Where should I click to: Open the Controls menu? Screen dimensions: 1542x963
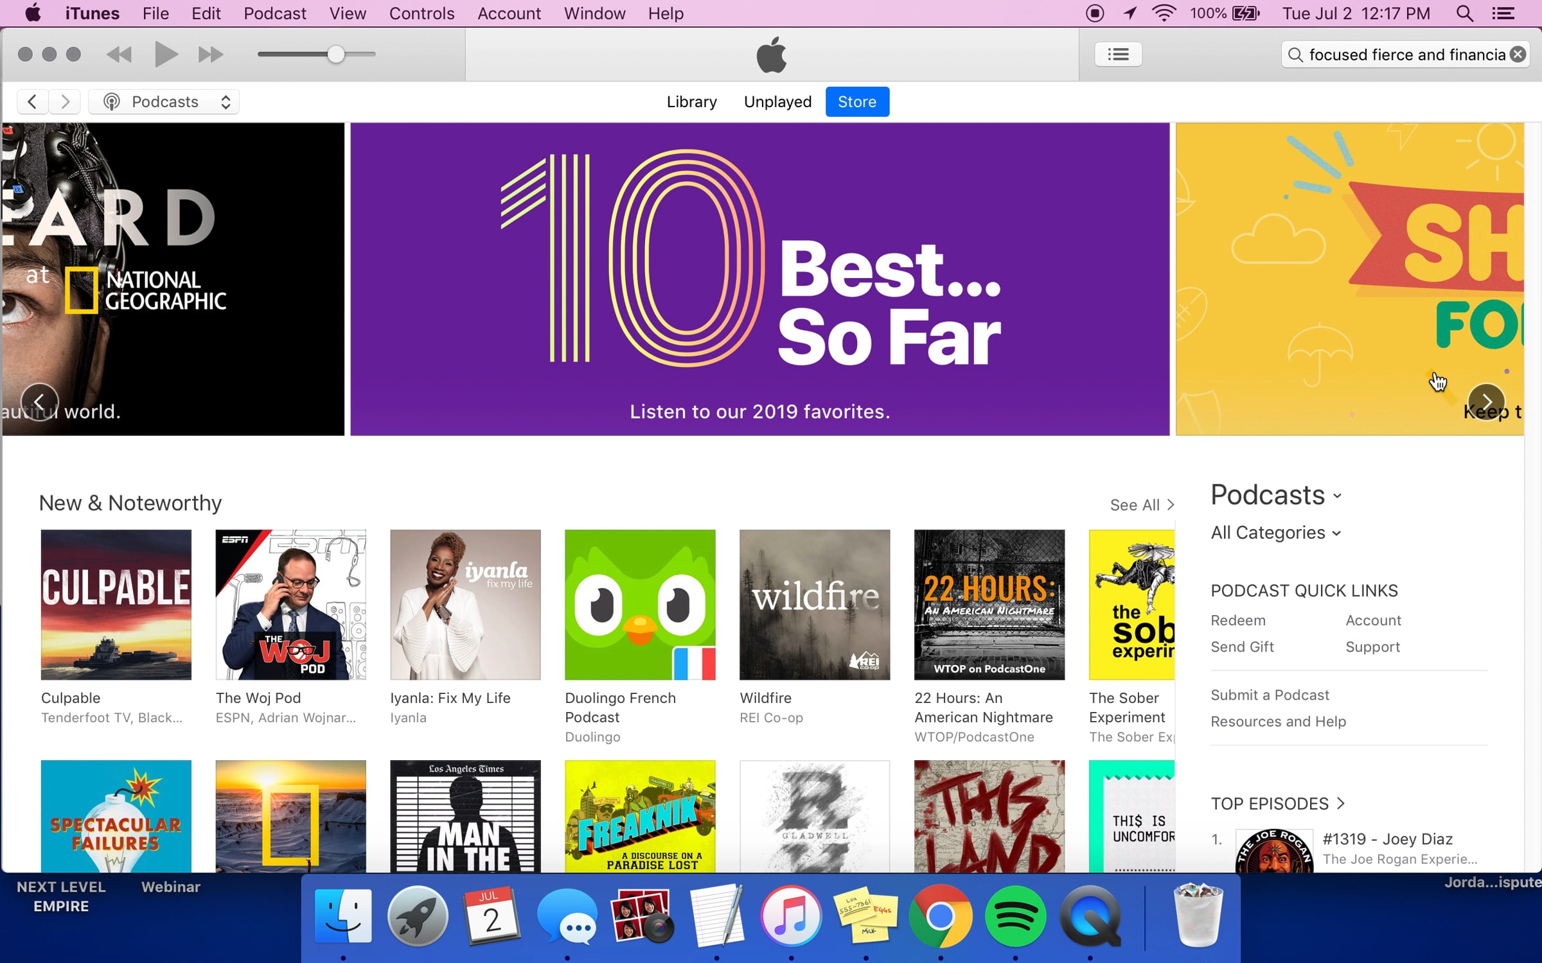tap(421, 13)
